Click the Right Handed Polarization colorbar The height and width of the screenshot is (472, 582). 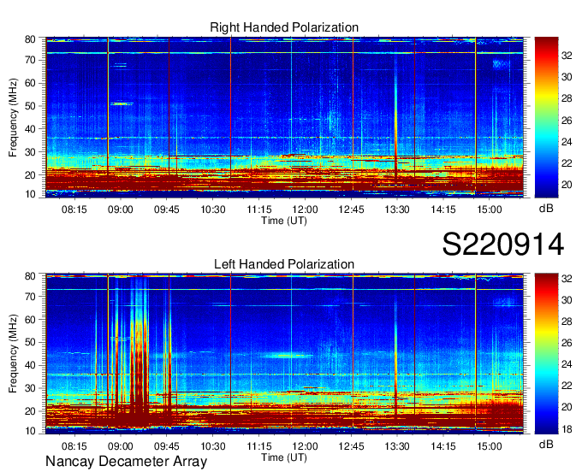click(x=546, y=117)
